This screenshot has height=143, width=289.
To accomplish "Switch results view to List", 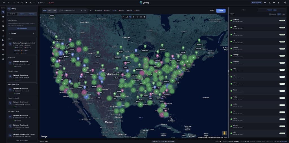I will 279,14.
